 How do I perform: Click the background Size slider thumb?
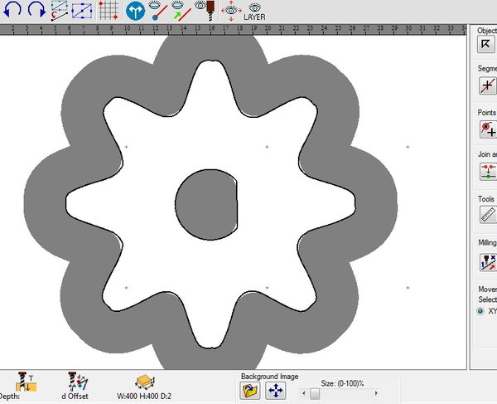click(315, 394)
